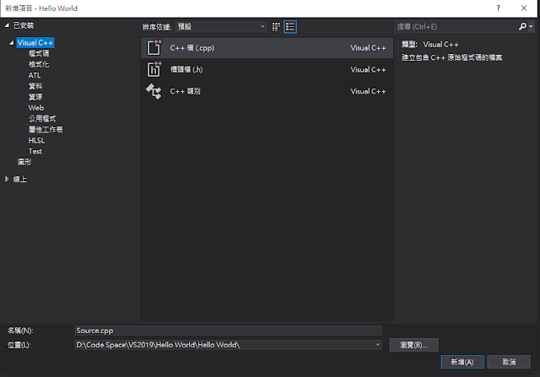Open the dialog help question mark

[498, 8]
